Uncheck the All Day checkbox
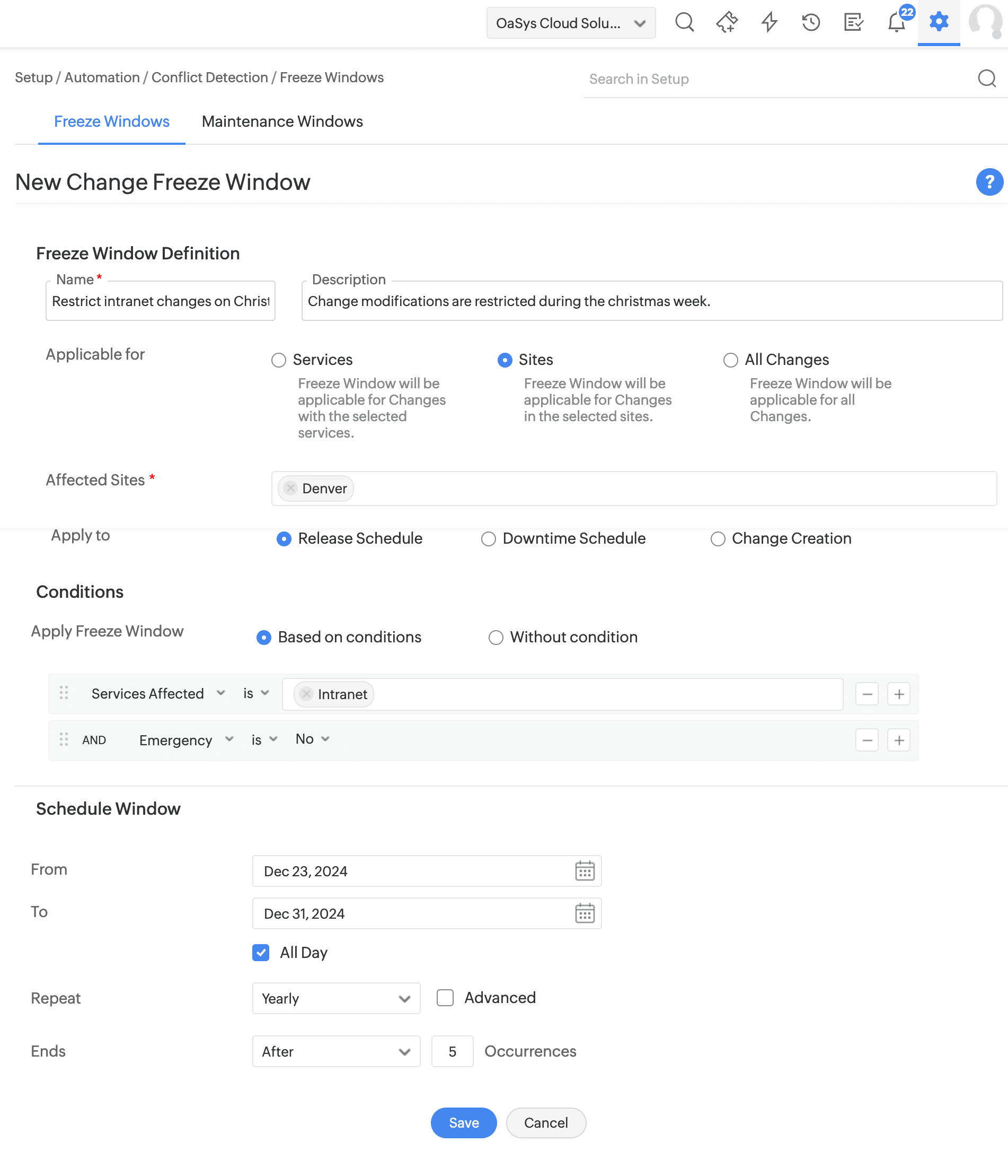Image resolution: width=1008 pixels, height=1168 pixels. tap(261, 953)
